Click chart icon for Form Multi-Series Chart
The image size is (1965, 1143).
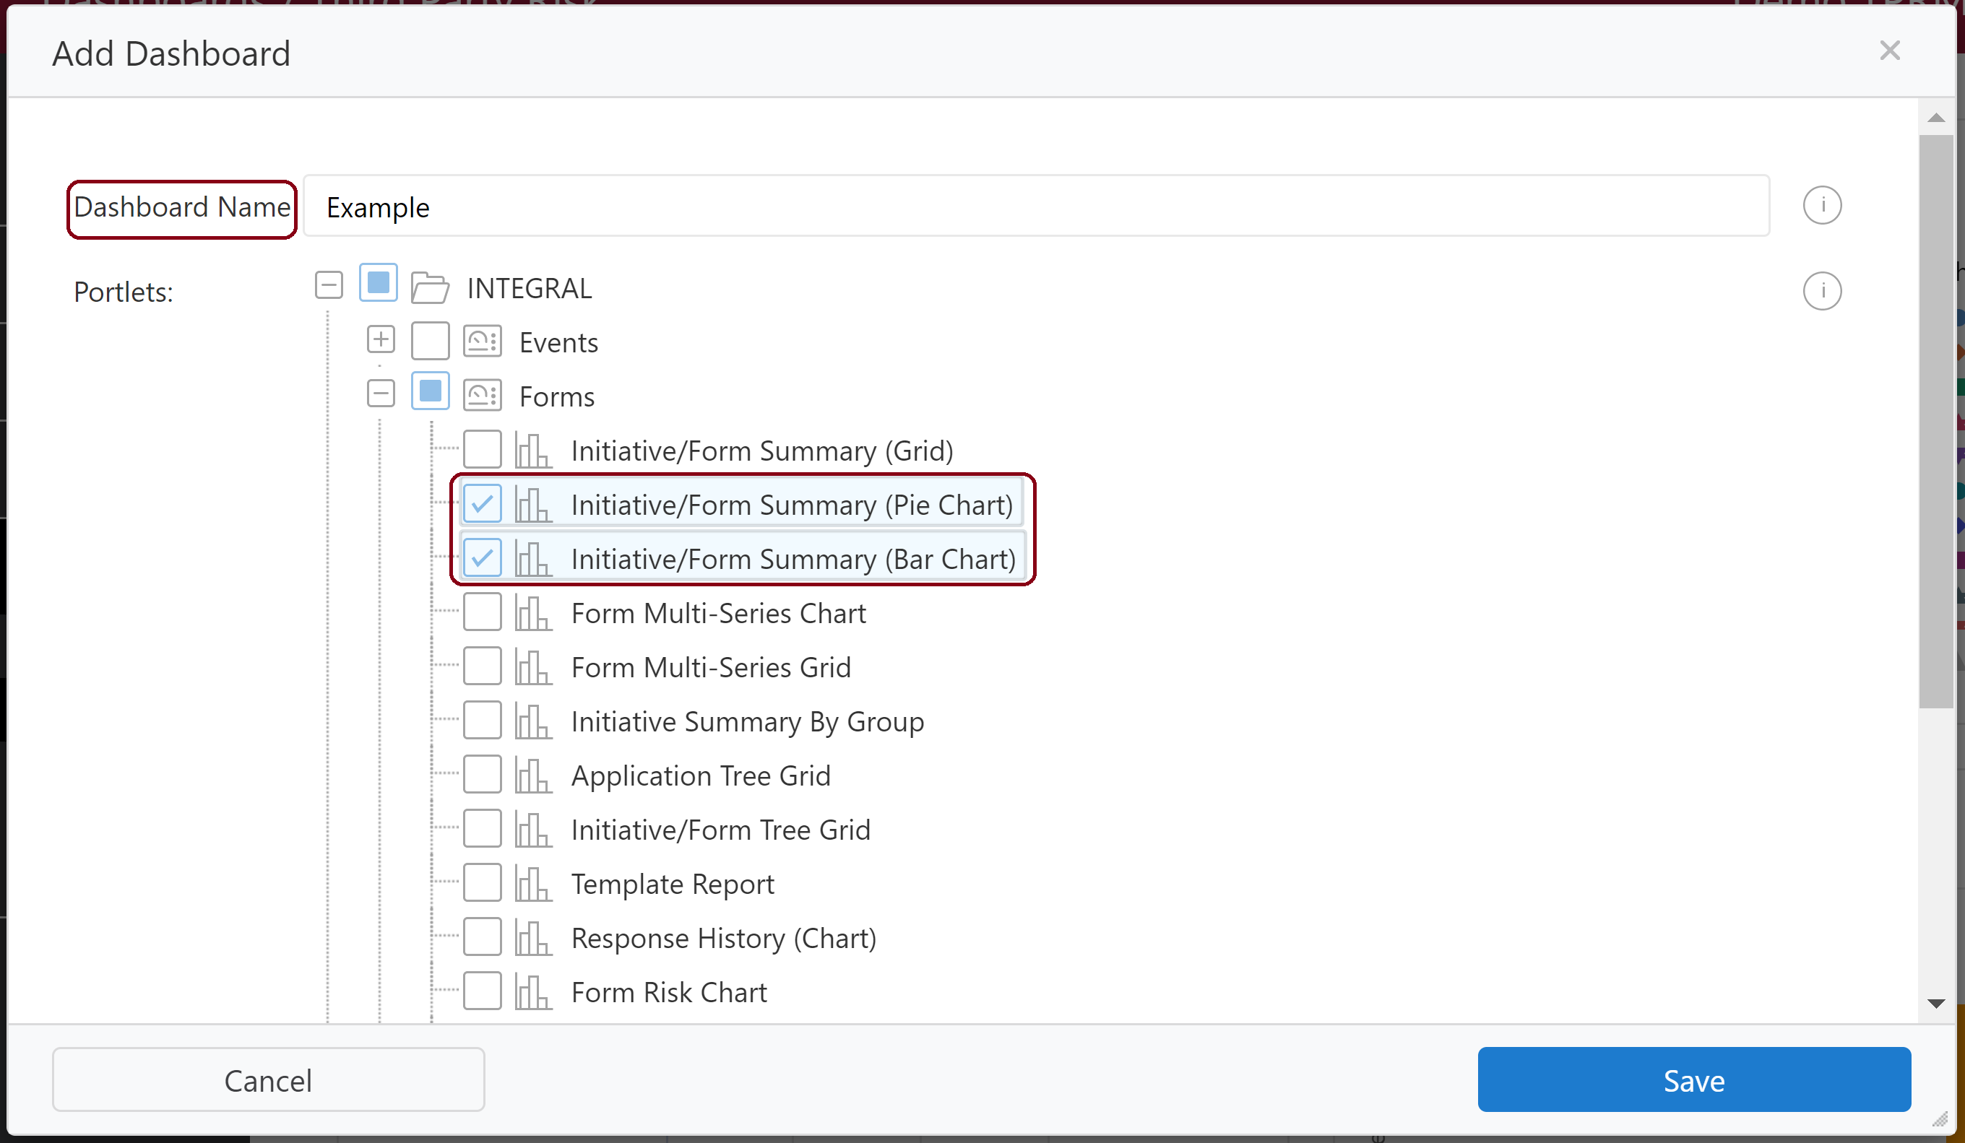tap(533, 612)
